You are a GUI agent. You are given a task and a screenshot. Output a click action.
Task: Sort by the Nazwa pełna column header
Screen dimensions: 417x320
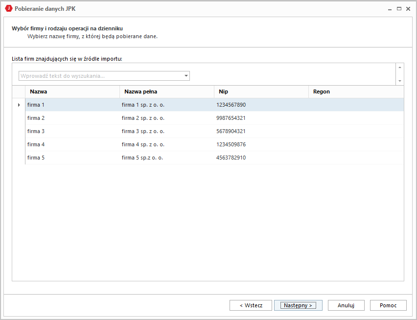point(166,91)
